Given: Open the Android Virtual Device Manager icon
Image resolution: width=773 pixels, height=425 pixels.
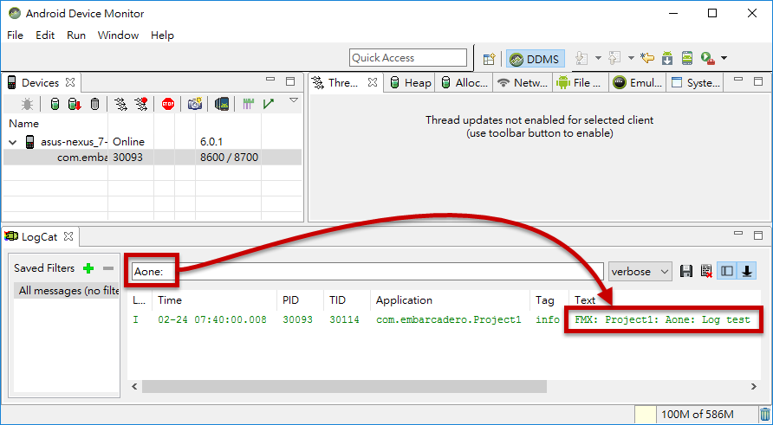Looking at the screenshot, I should (687, 58).
